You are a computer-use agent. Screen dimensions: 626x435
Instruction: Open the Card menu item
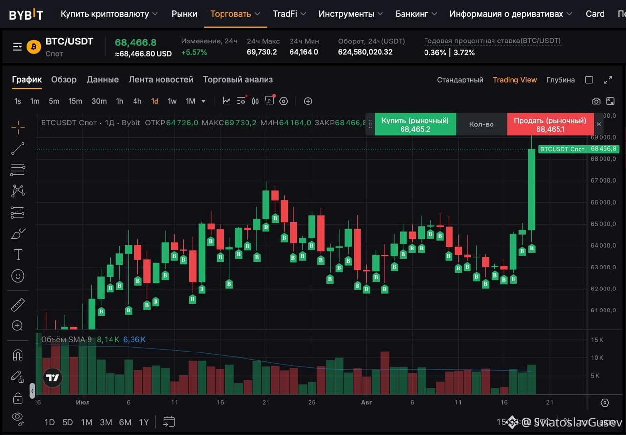pyautogui.click(x=595, y=14)
